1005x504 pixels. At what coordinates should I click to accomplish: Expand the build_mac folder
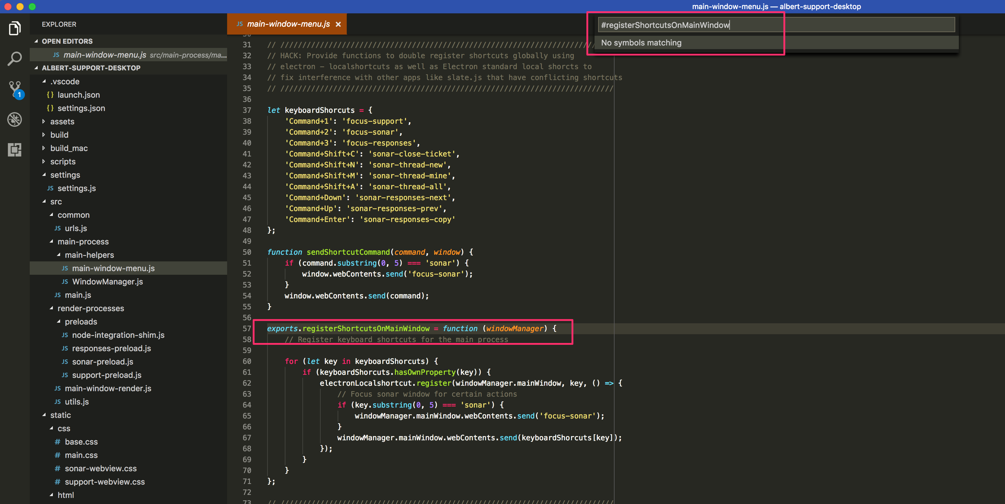click(43, 148)
